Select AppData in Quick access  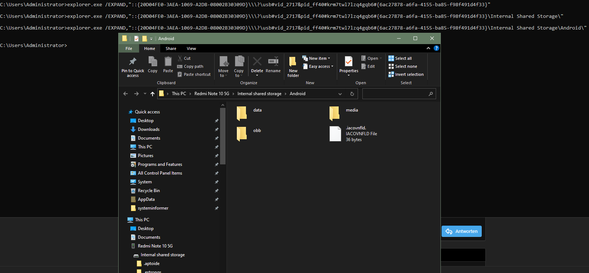click(x=146, y=199)
